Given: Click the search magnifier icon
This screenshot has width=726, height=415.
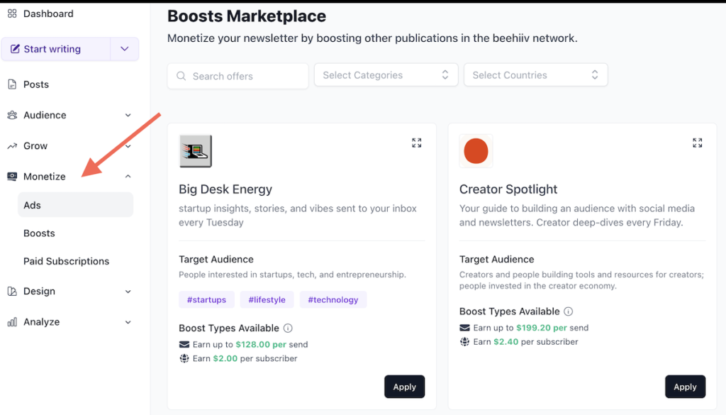Looking at the screenshot, I should pyautogui.click(x=181, y=76).
